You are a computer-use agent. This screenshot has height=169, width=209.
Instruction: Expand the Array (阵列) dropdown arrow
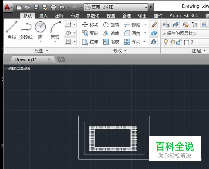pos(144,42)
